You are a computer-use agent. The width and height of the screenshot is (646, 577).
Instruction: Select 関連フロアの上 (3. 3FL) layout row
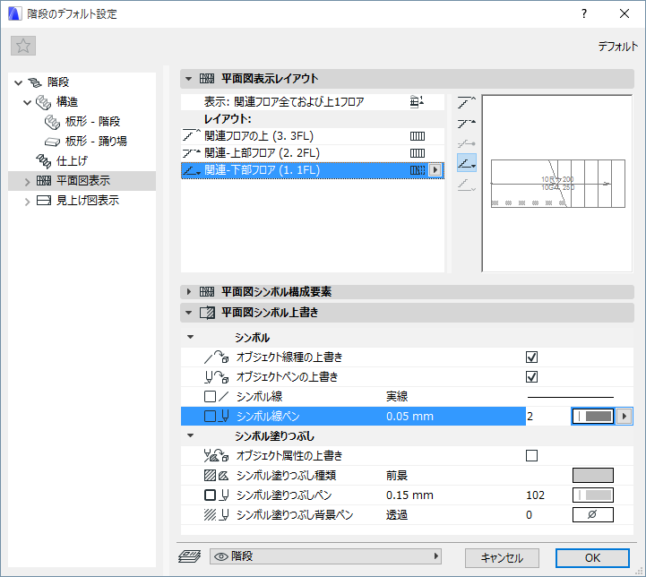point(313,136)
